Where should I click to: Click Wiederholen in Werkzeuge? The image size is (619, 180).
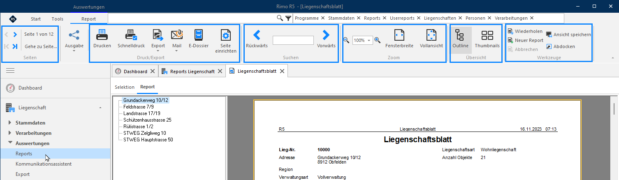[x=525, y=31]
